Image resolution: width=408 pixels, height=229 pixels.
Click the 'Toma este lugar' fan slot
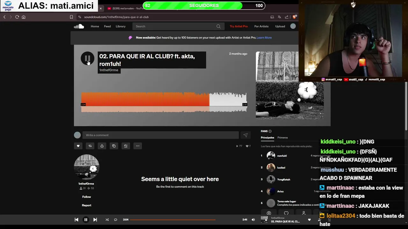point(287,201)
